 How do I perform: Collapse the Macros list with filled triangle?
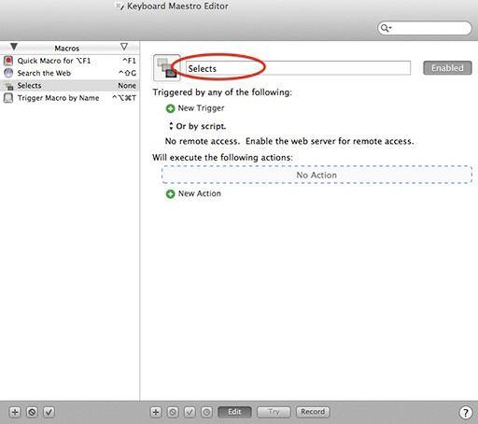[x=14, y=47]
